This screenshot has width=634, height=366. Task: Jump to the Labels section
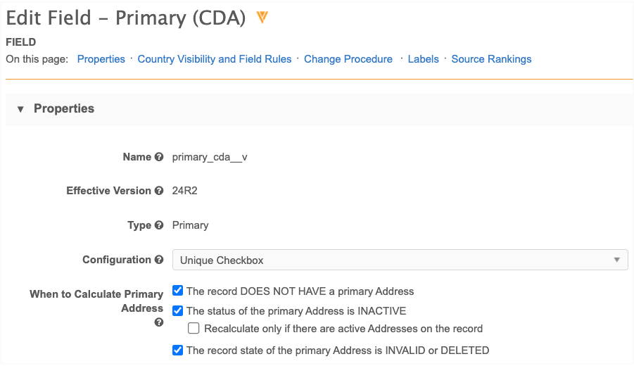pyautogui.click(x=424, y=59)
